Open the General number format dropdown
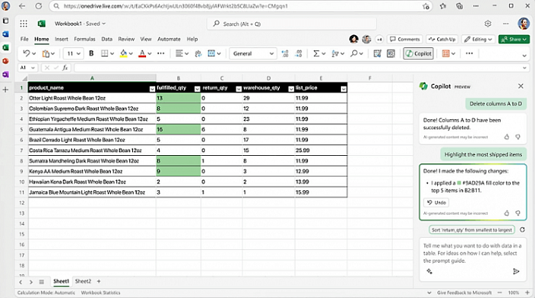 click(x=252, y=53)
